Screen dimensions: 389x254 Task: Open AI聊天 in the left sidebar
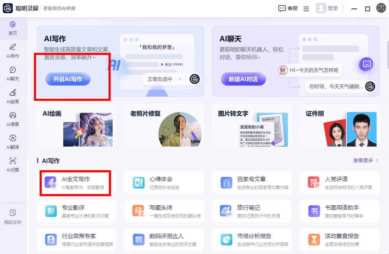coord(13,73)
